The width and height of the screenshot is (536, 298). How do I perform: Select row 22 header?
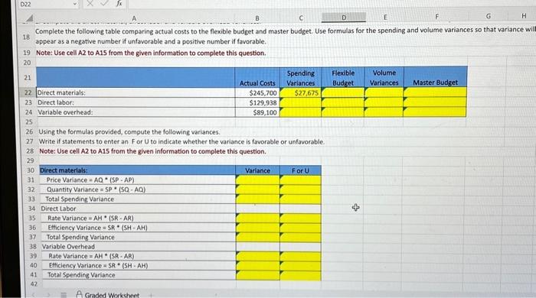click(28, 92)
